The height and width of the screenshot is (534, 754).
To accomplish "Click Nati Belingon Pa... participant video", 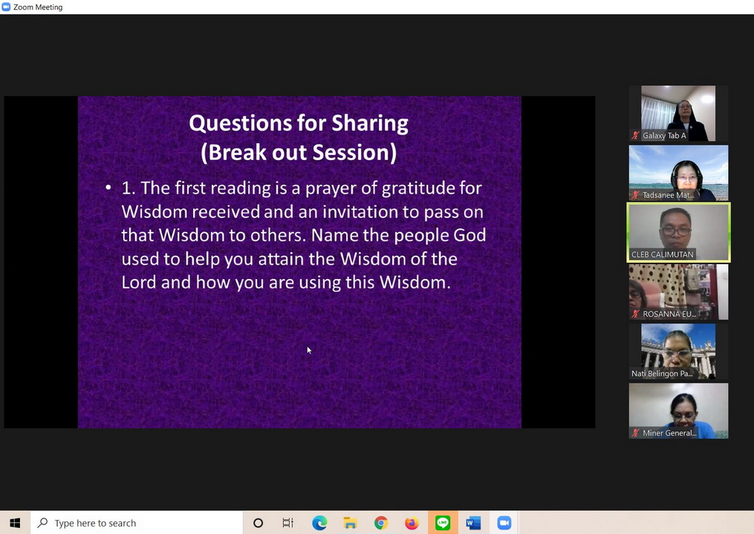I will click(678, 350).
